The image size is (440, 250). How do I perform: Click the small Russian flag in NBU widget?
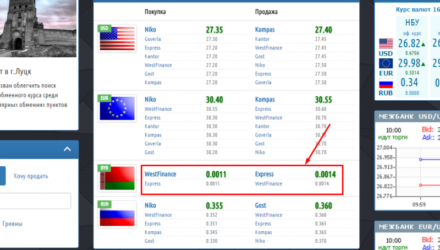[386, 84]
